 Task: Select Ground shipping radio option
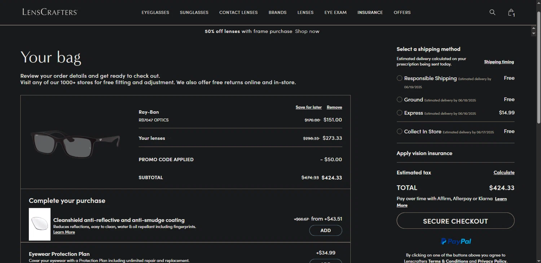[399, 100]
